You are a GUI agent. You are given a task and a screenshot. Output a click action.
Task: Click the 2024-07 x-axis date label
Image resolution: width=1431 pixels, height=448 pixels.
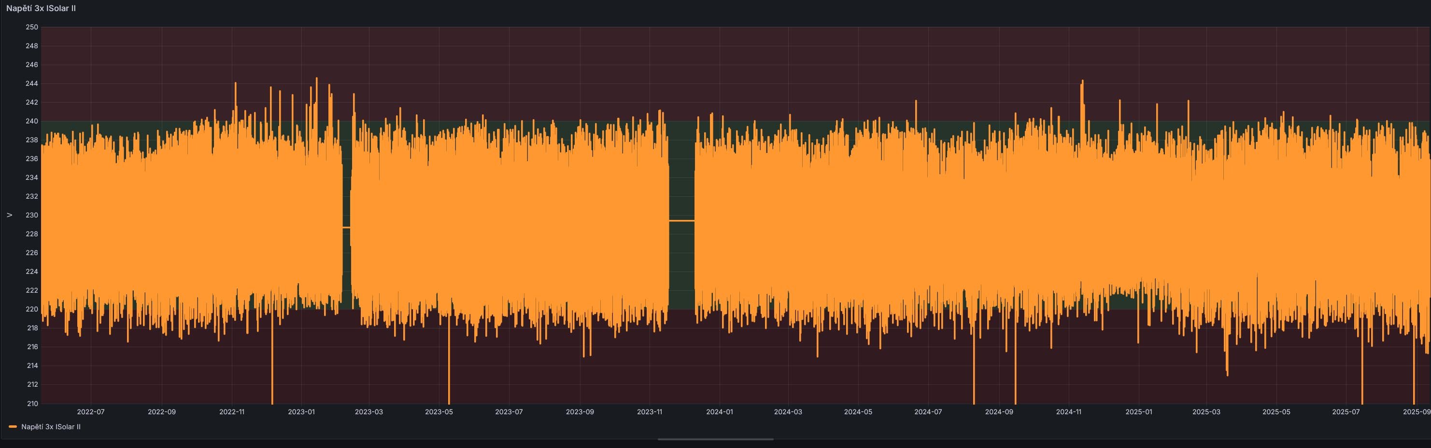pyautogui.click(x=928, y=412)
